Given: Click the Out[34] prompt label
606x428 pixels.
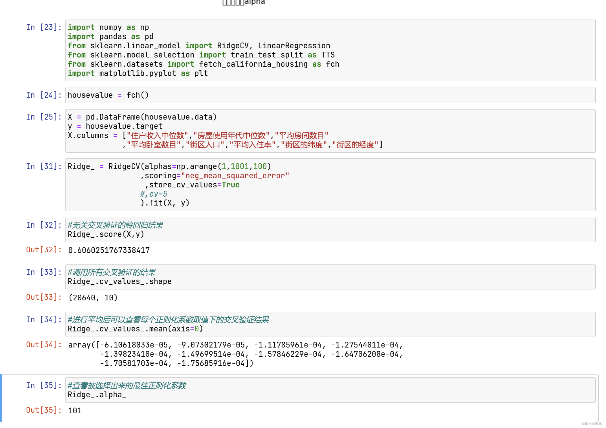Looking at the screenshot, I should (x=44, y=345).
